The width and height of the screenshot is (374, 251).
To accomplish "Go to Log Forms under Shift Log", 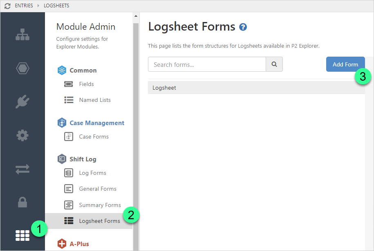I will click(92, 173).
